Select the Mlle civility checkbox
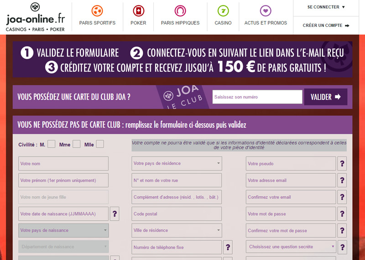 click(100, 144)
